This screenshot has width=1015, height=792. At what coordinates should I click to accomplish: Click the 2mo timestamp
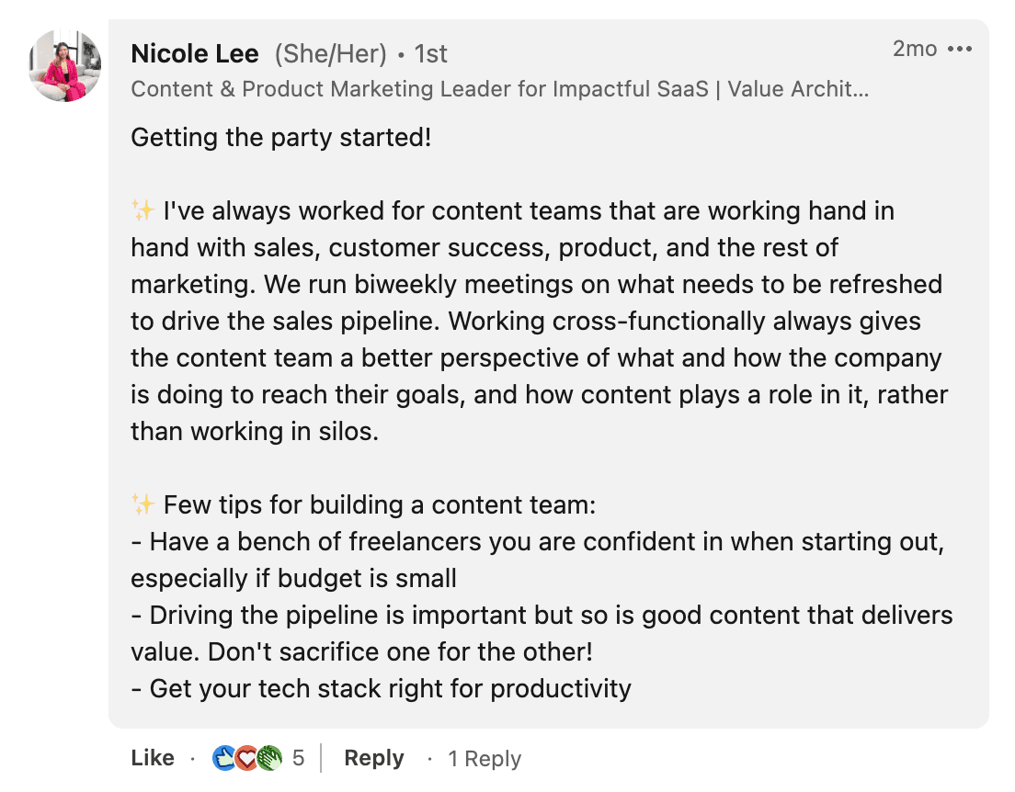[x=916, y=49]
